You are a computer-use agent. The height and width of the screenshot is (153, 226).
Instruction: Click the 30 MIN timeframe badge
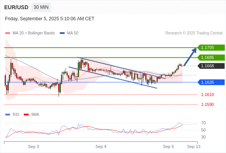point(41,7)
